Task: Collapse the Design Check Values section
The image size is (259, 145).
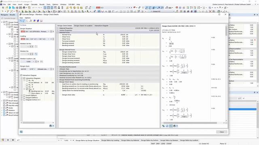Action: click(x=58, y=82)
